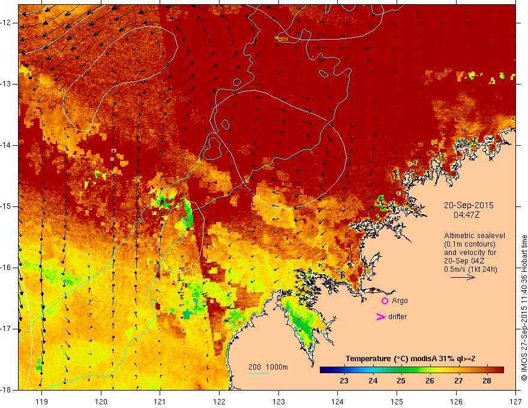The height and width of the screenshot is (408, 528).
Task: Click the temperature color bar legend
Action: tap(412, 370)
